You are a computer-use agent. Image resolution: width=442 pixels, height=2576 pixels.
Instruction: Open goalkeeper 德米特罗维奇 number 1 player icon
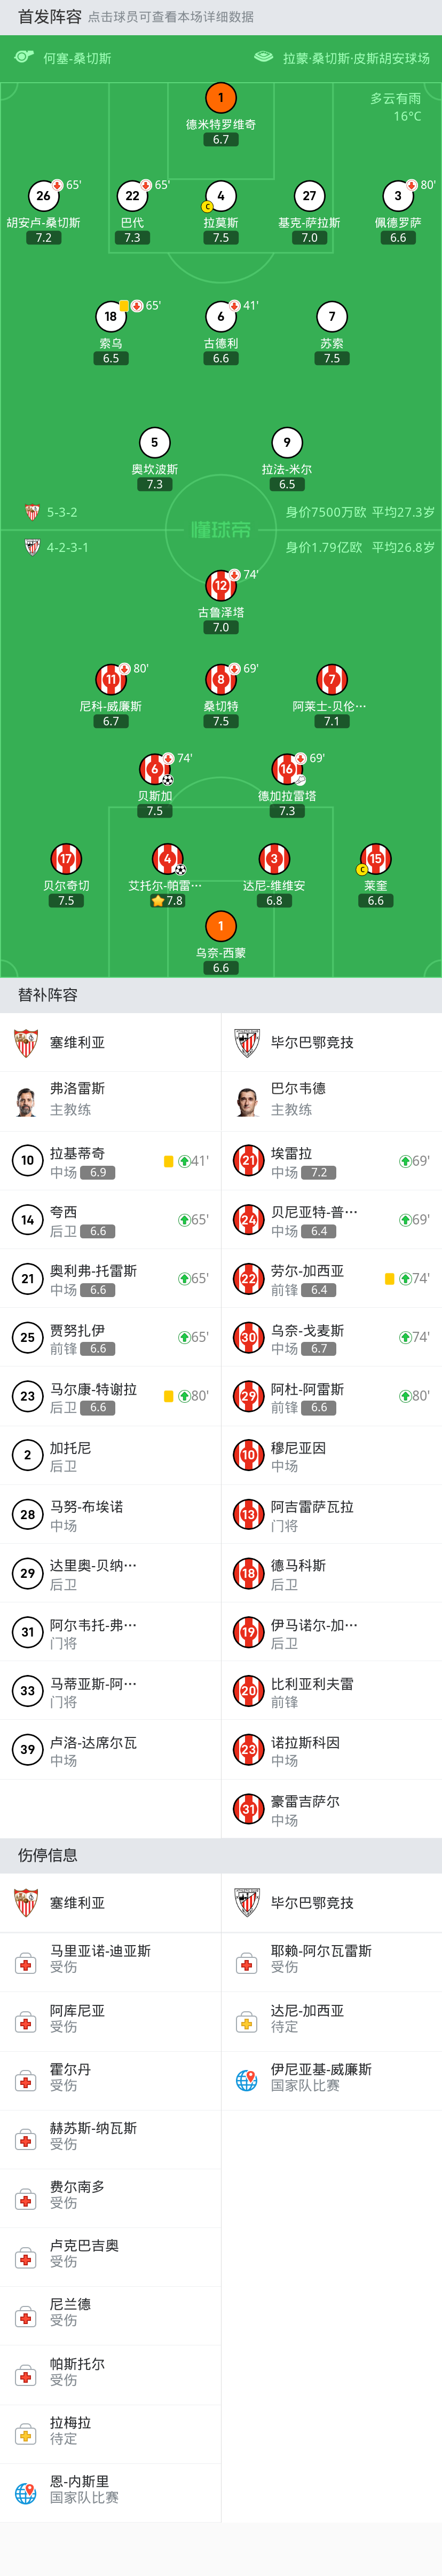click(221, 98)
